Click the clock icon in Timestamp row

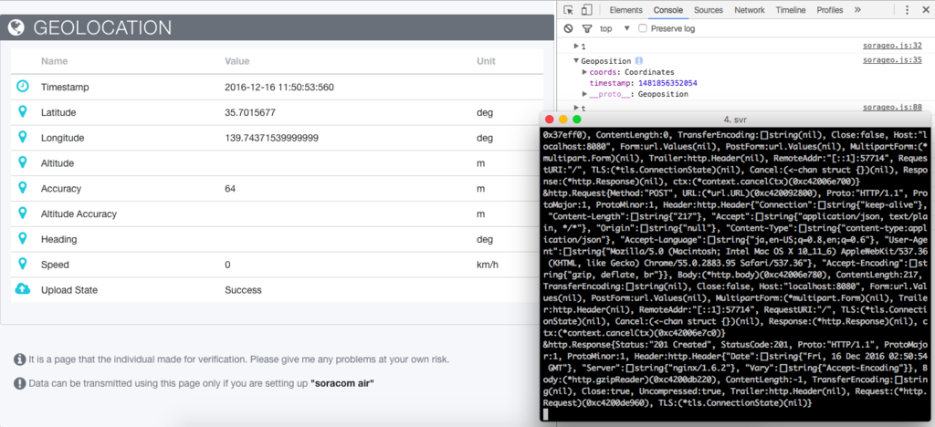[x=22, y=87]
